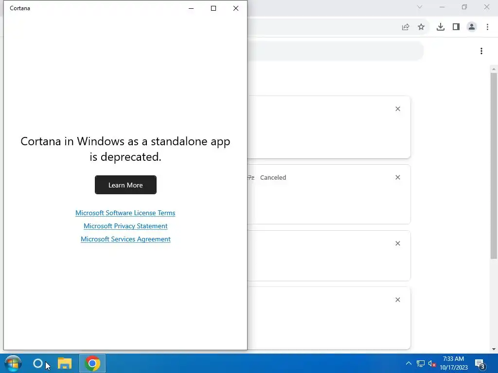The width and height of the screenshot is (498, 373).
Task: Minimize the Chrome window
Action: (442, 7)
